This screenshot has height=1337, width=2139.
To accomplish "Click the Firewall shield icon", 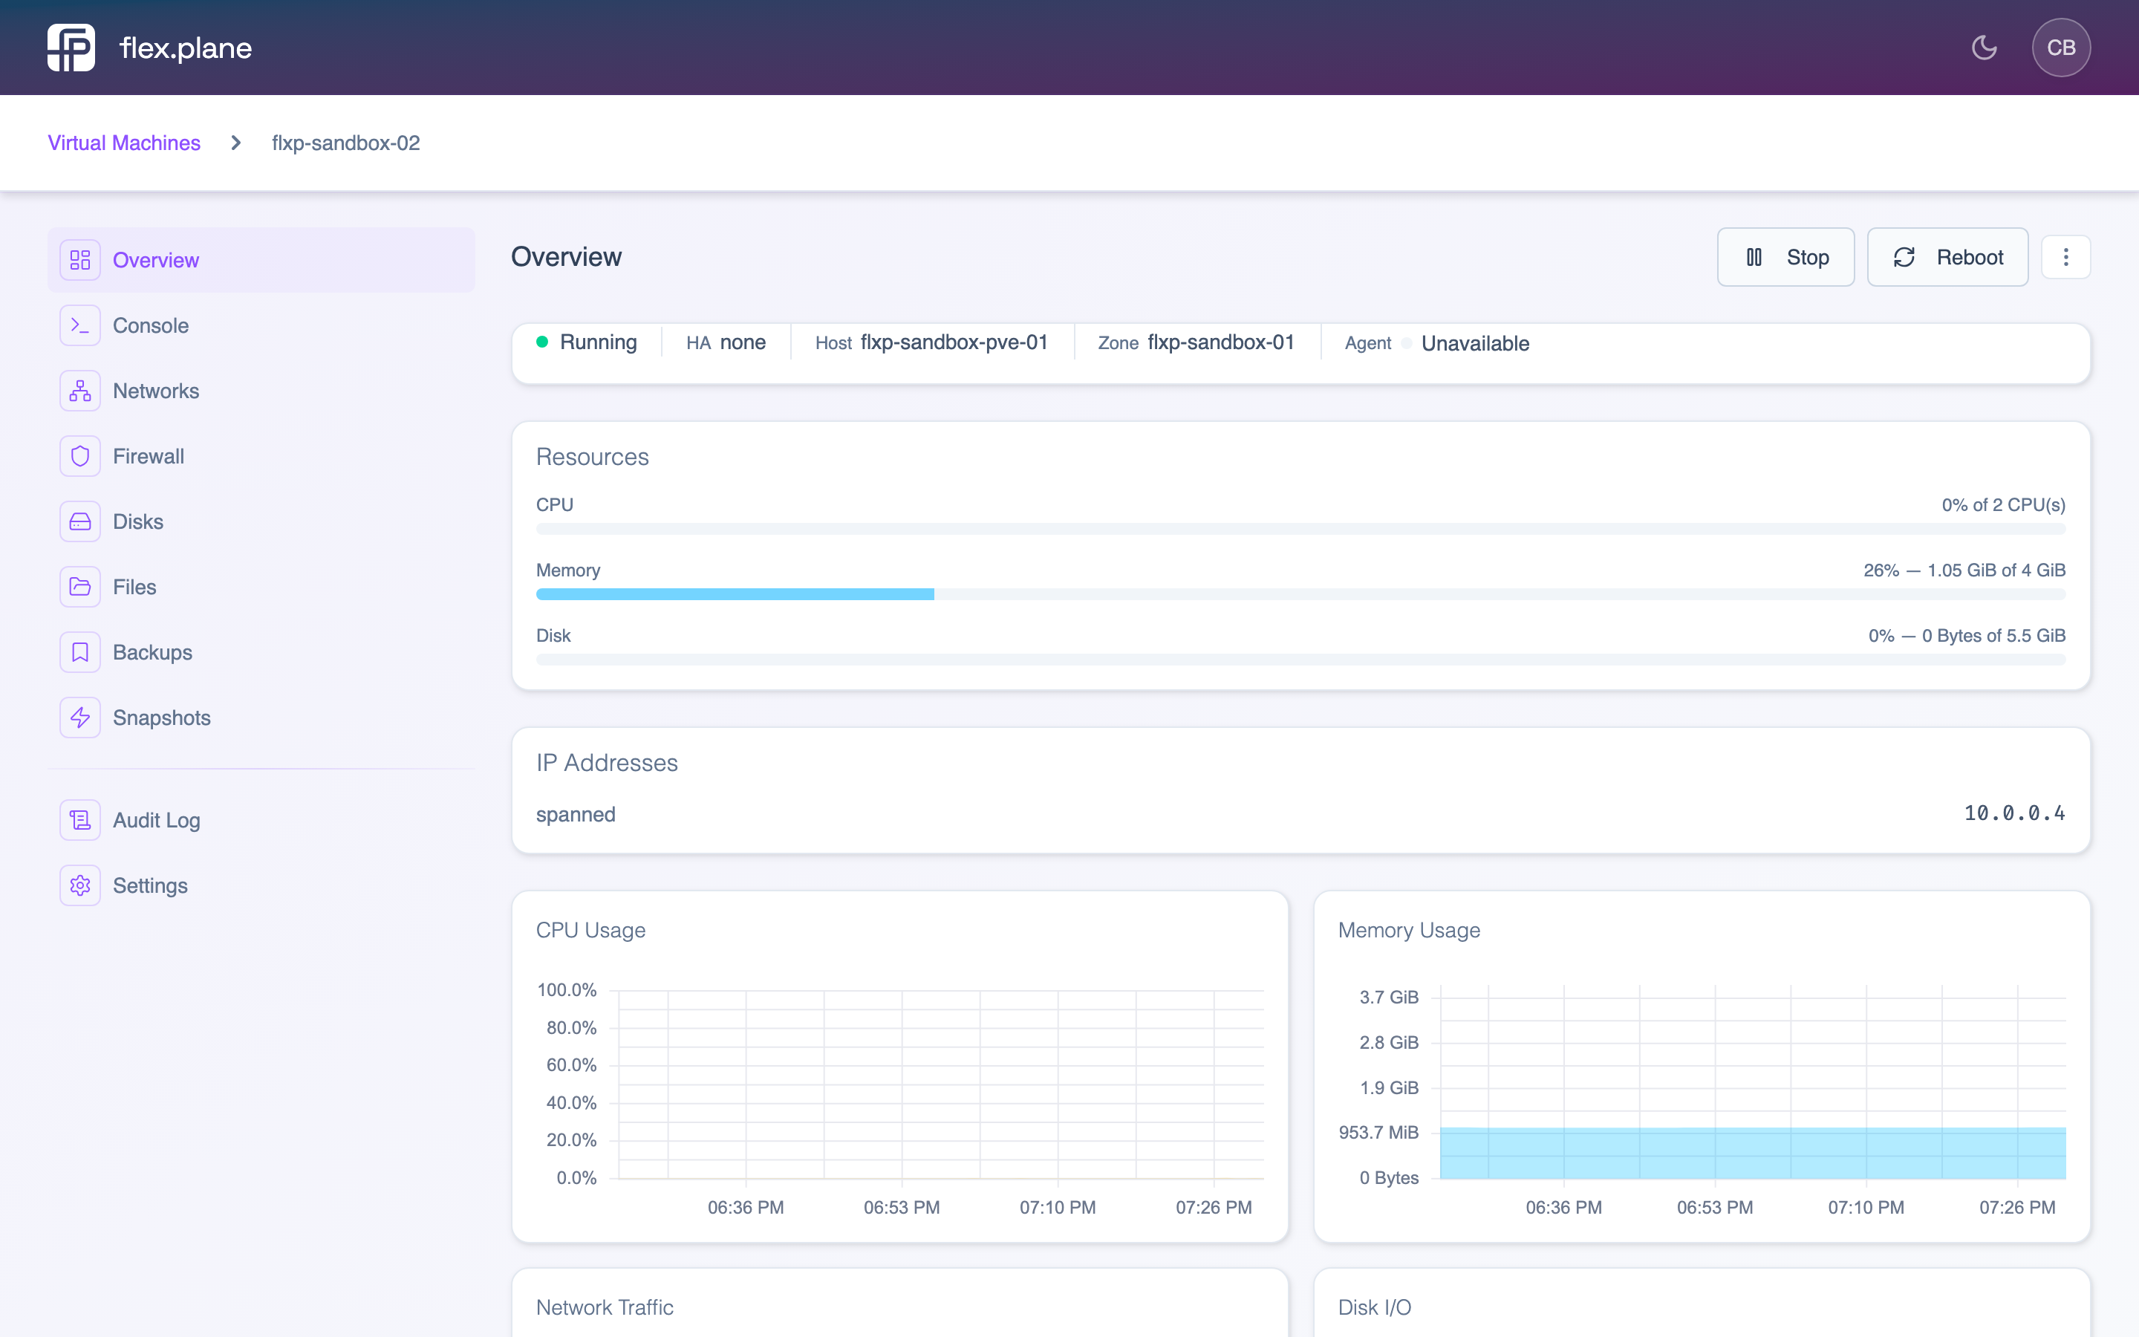I will 80,456.
